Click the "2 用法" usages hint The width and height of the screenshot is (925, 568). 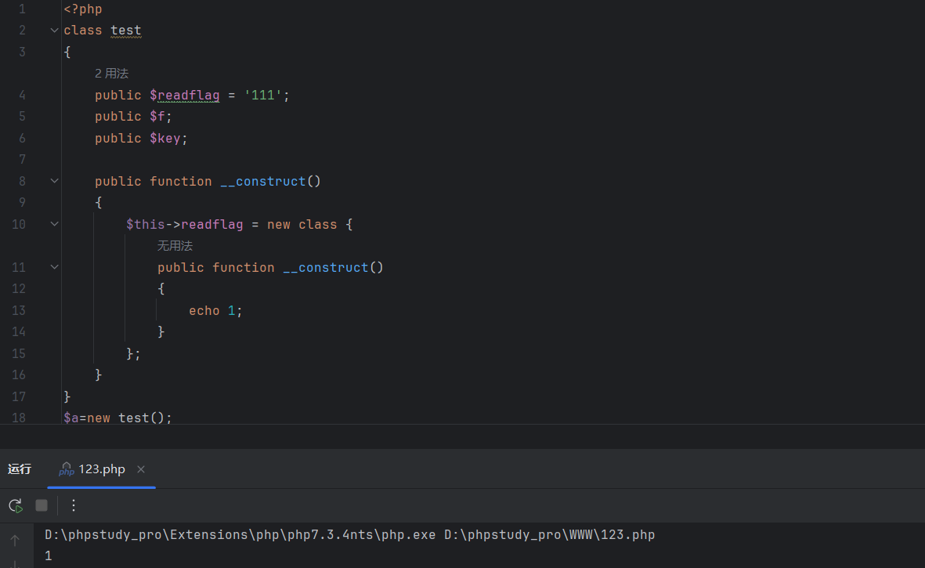click(111, 74)
